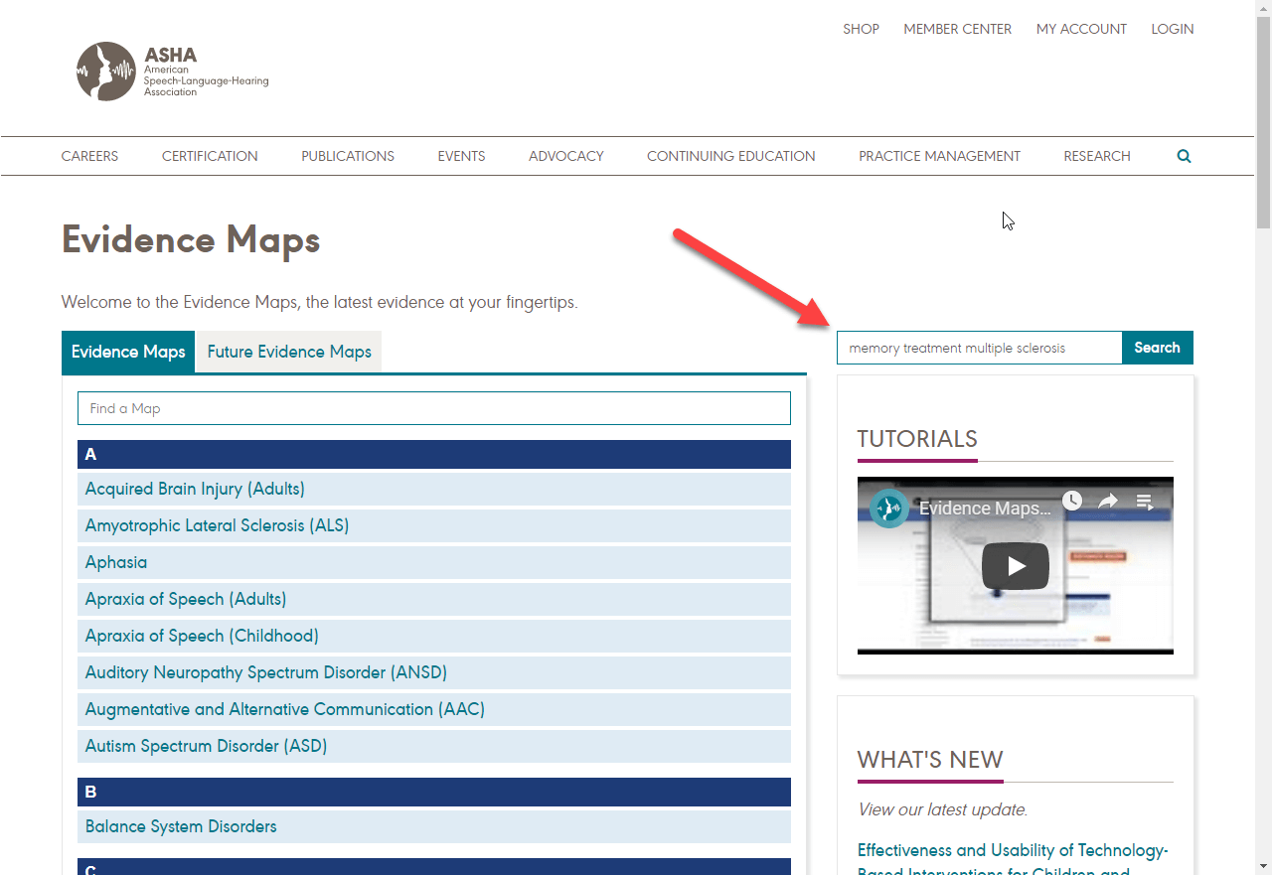Click the Login link in the header
Viewport: 1272px width, 875px height.
1172,29
